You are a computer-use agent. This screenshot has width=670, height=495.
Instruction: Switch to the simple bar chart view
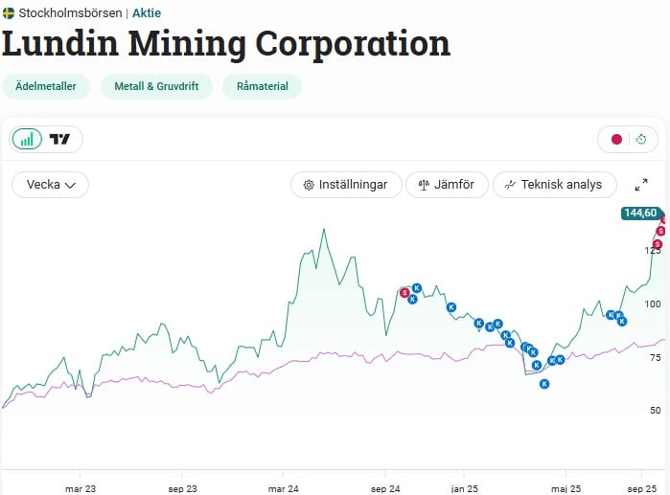coord(27,139)
